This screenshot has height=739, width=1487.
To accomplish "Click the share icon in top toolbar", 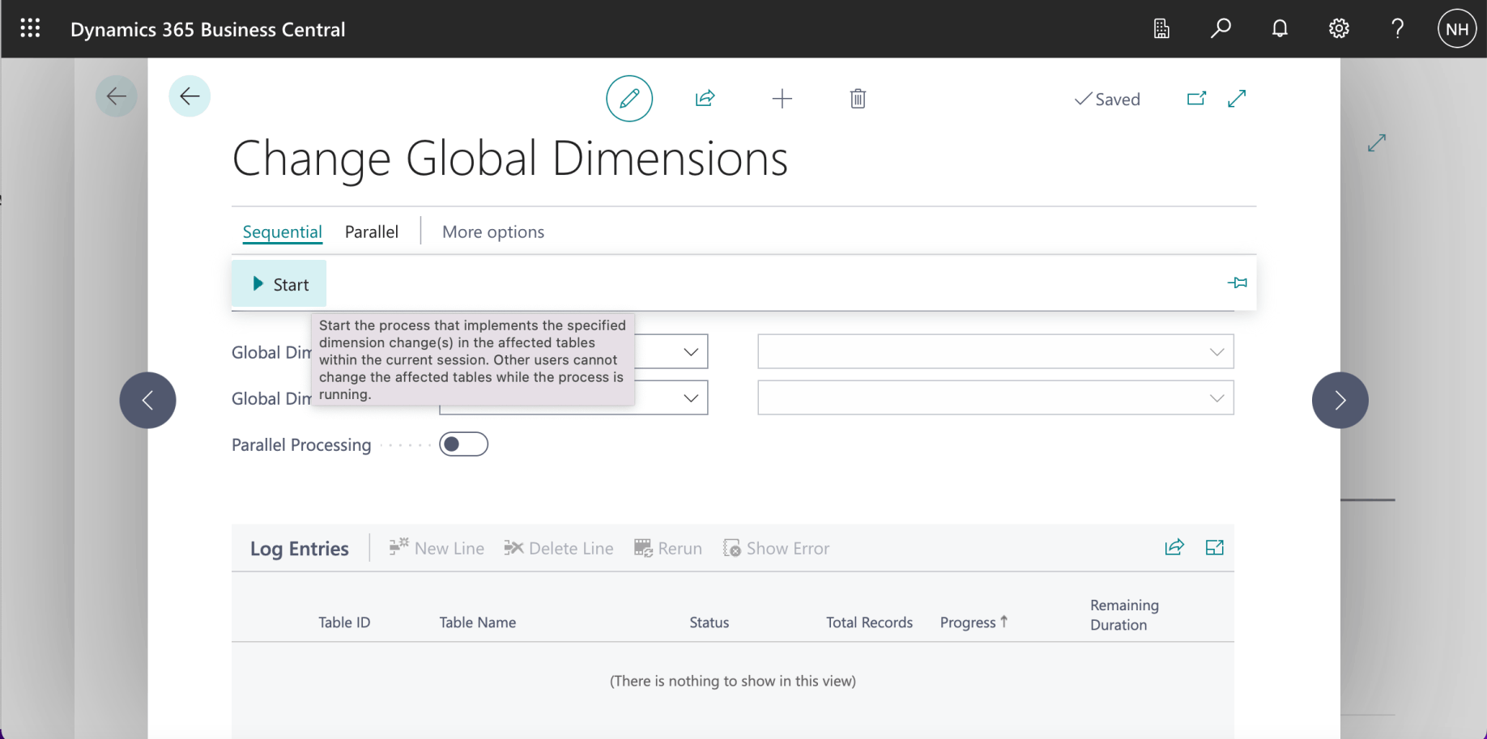I will point(705,99).
